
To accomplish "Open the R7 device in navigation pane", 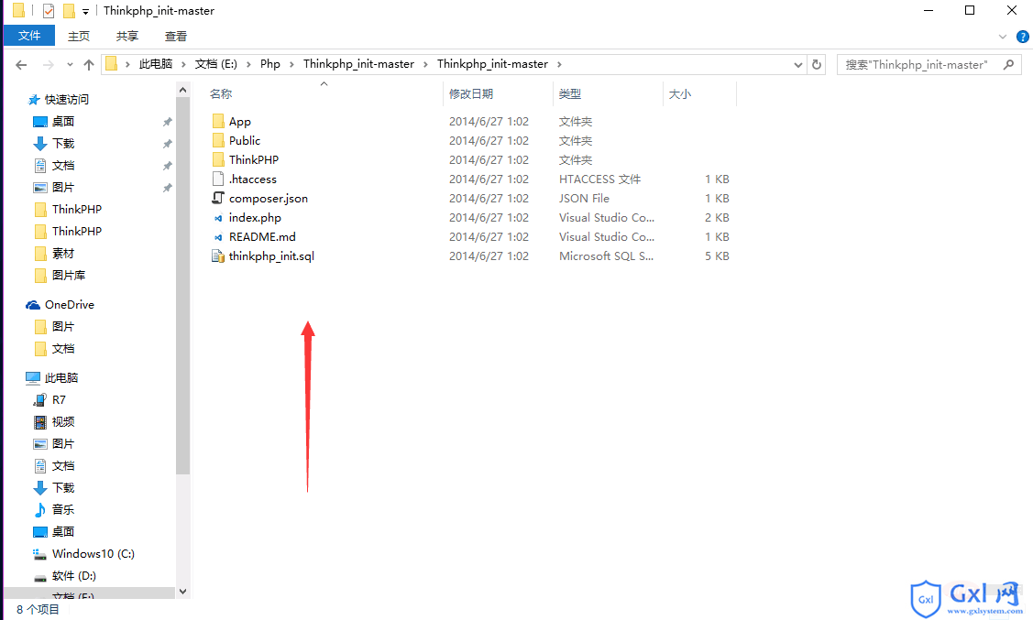I will point(59,399).
